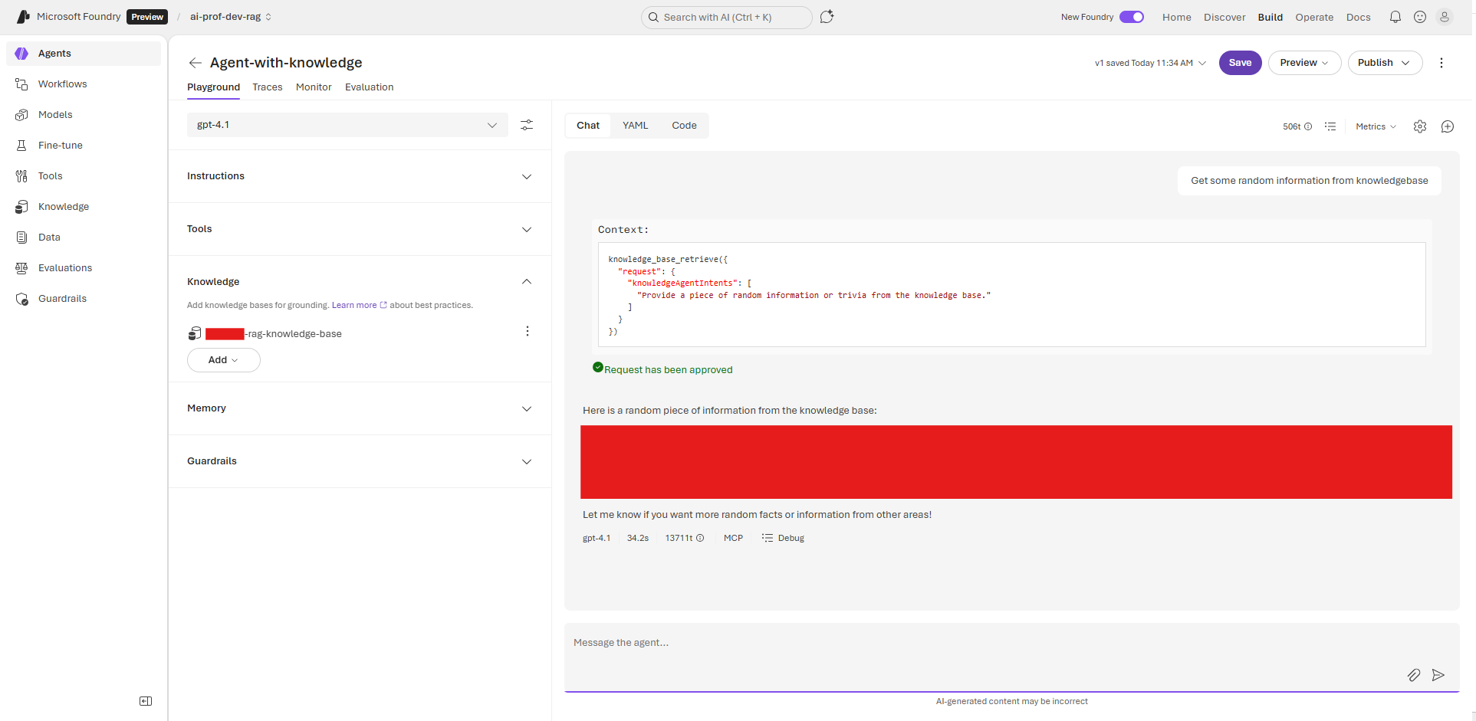Collapse the Knowledge section
The image size is (1476, 721).
coord(527,282)
